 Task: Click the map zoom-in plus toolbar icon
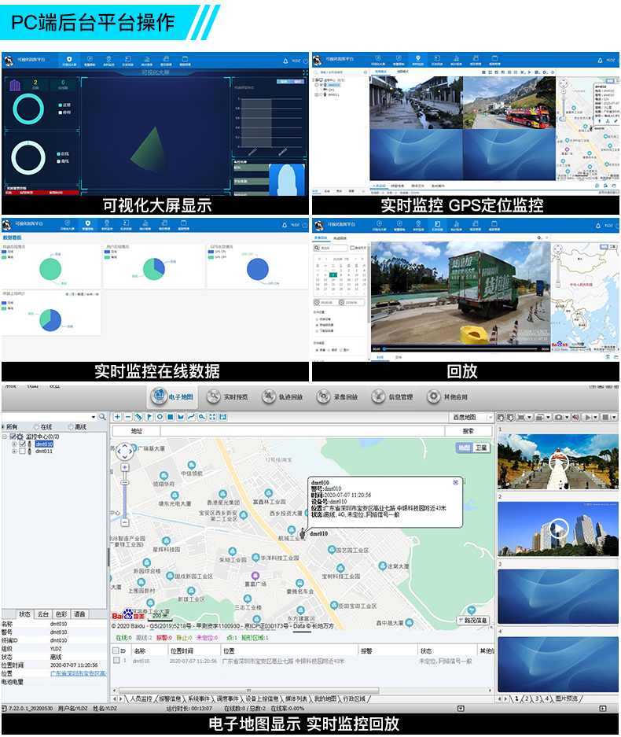click(x=118, y=417)
